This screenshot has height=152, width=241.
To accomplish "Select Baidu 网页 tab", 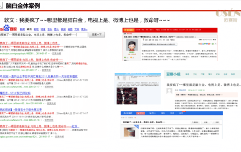I will coord(29,29).
